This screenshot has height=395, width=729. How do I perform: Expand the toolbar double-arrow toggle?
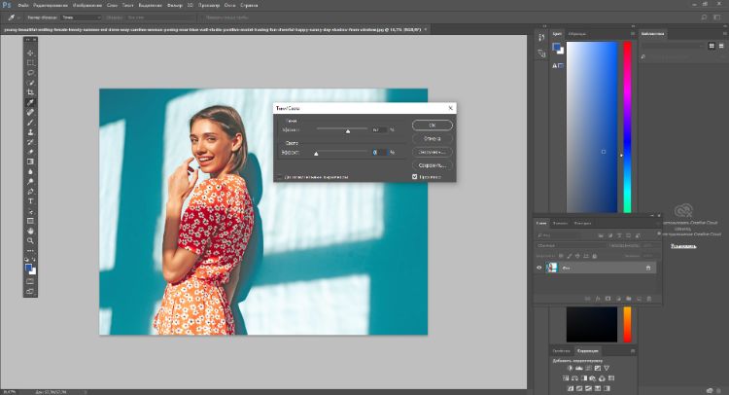(x=27, y=40)
